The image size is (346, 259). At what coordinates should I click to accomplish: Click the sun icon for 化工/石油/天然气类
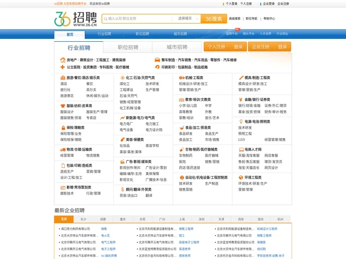pos(122,78)
